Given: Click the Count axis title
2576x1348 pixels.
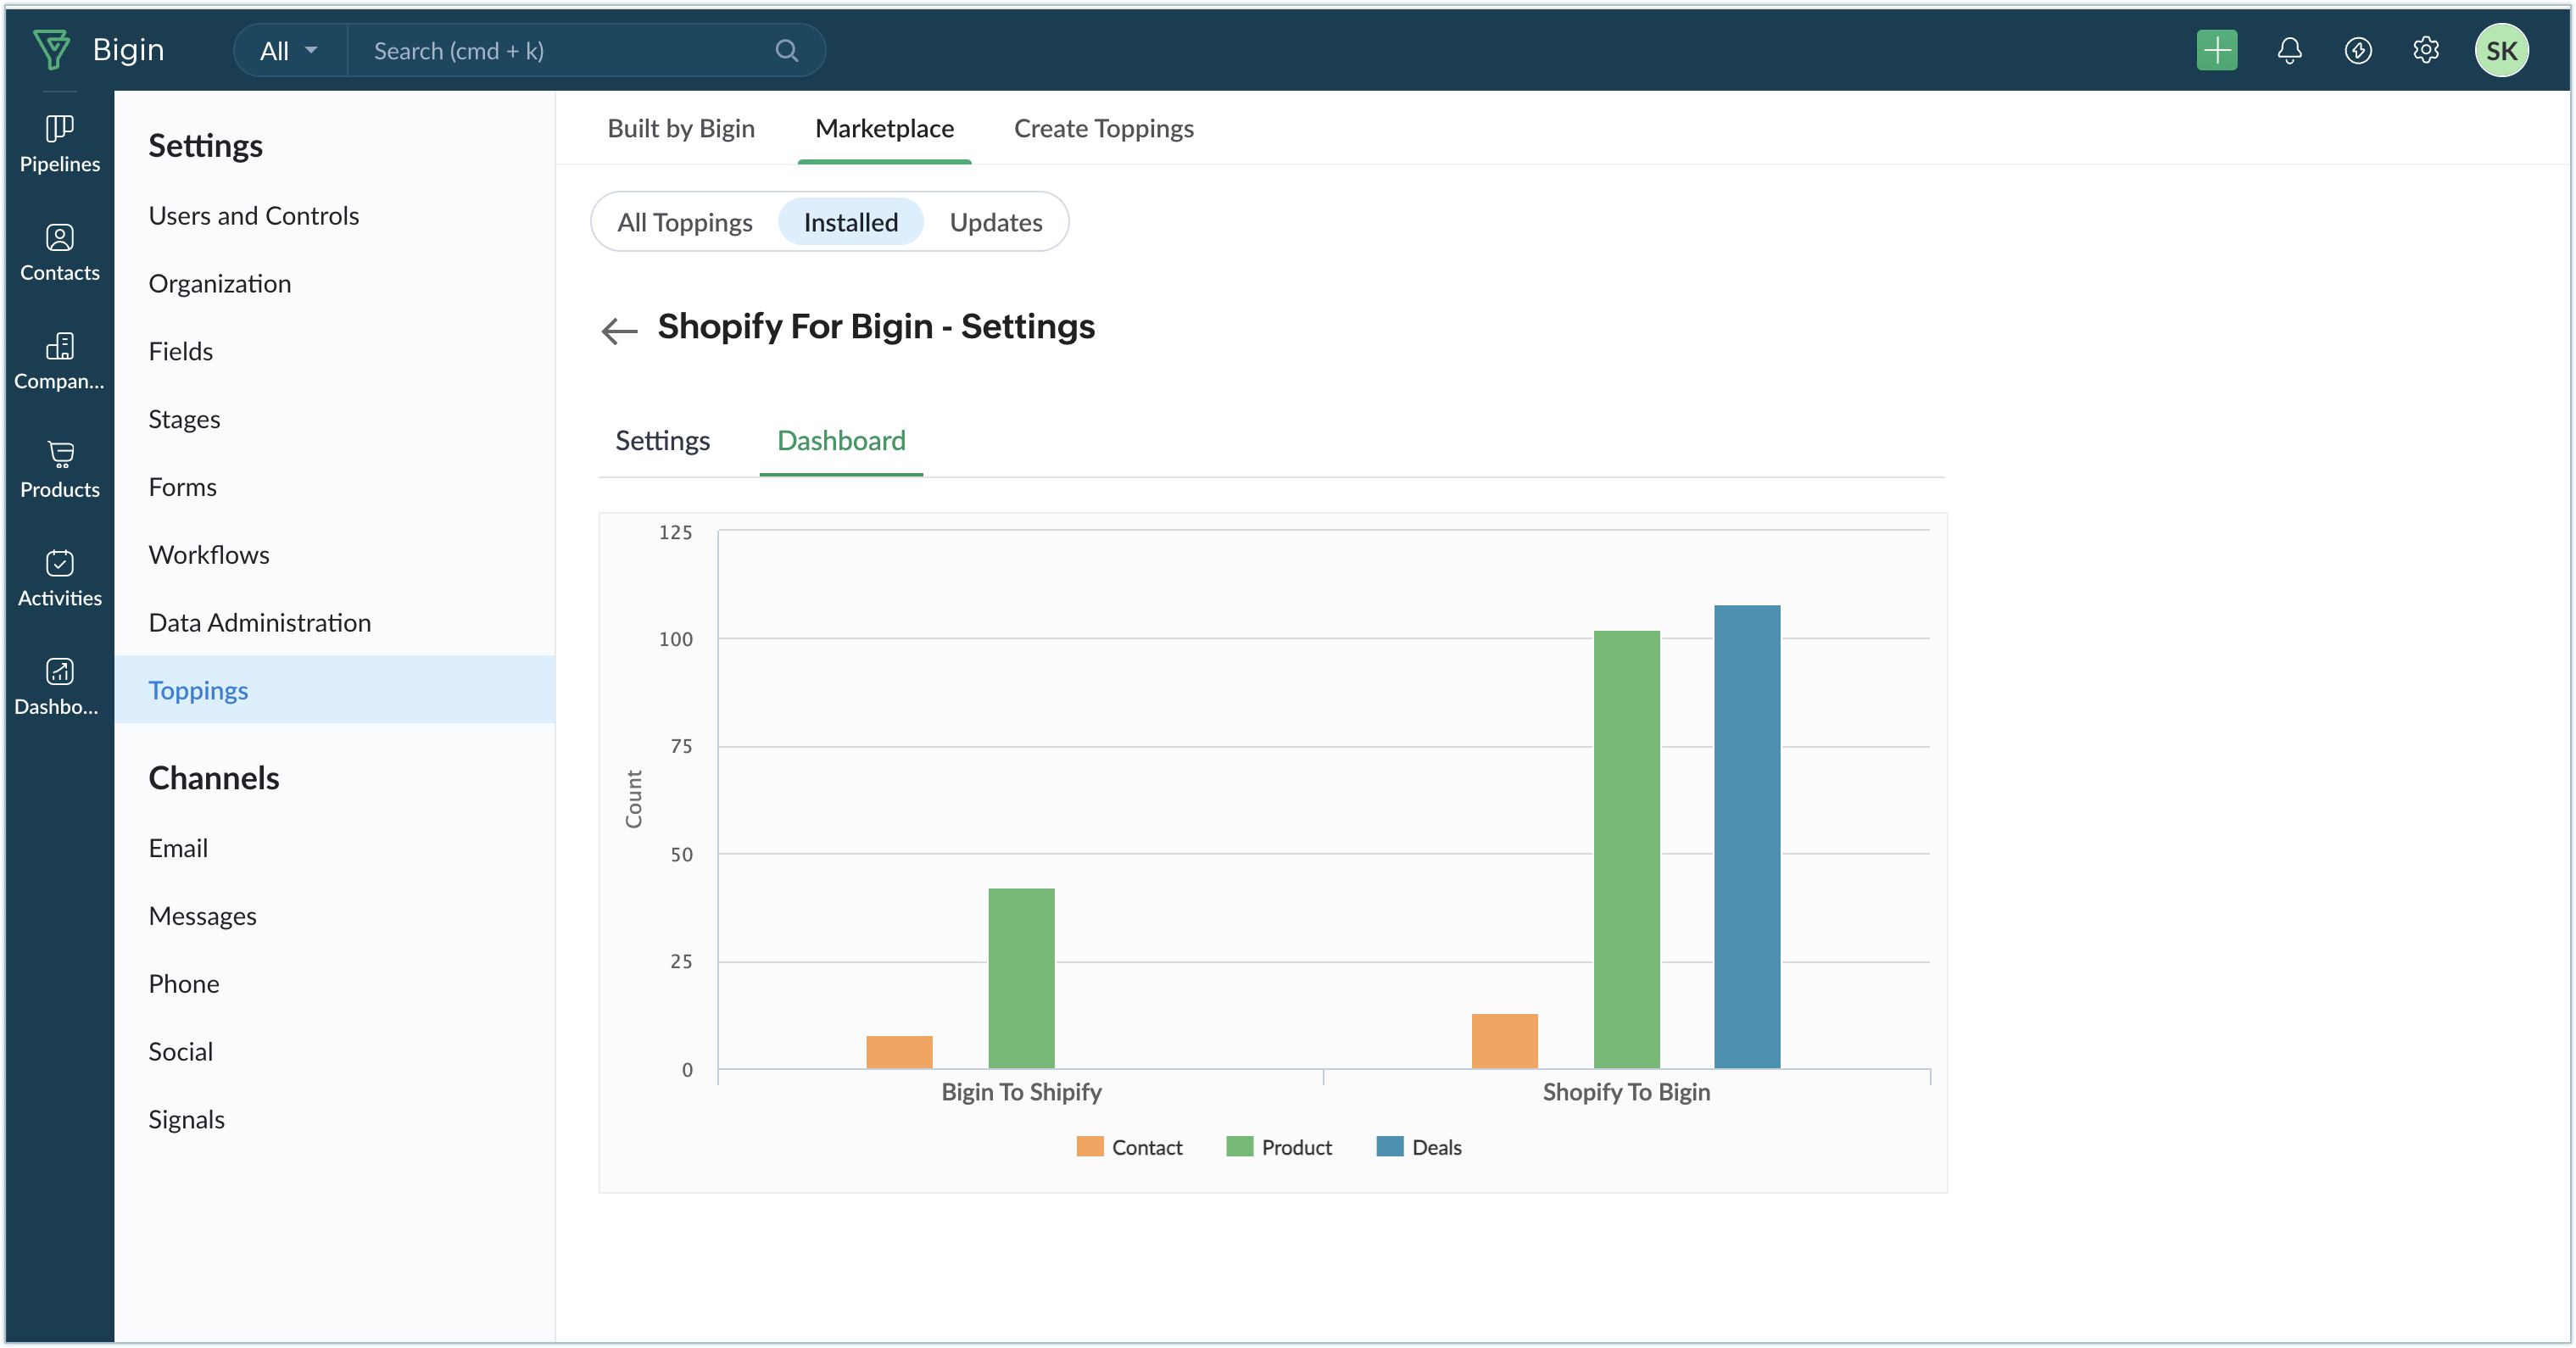Looking at the screenshot, I should click(633, 799).
